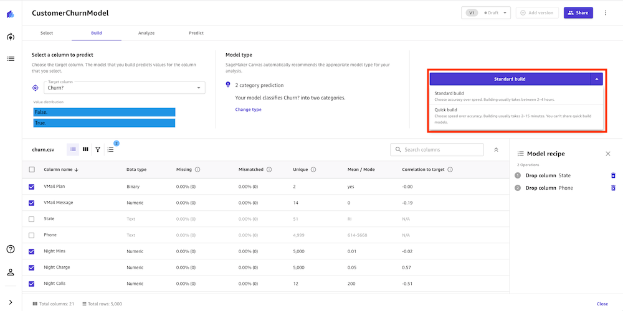Open the help question mark icon
The width and height of the screenshot is (623, 311).
tap(11, 249)
